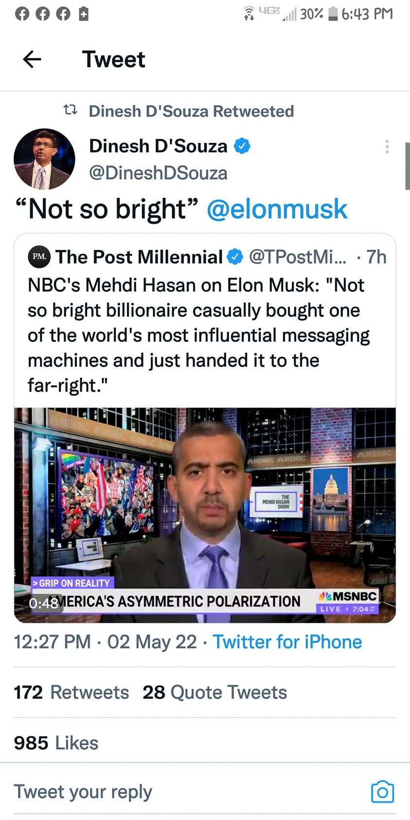View the 172 Retweets list

point(71,692)
